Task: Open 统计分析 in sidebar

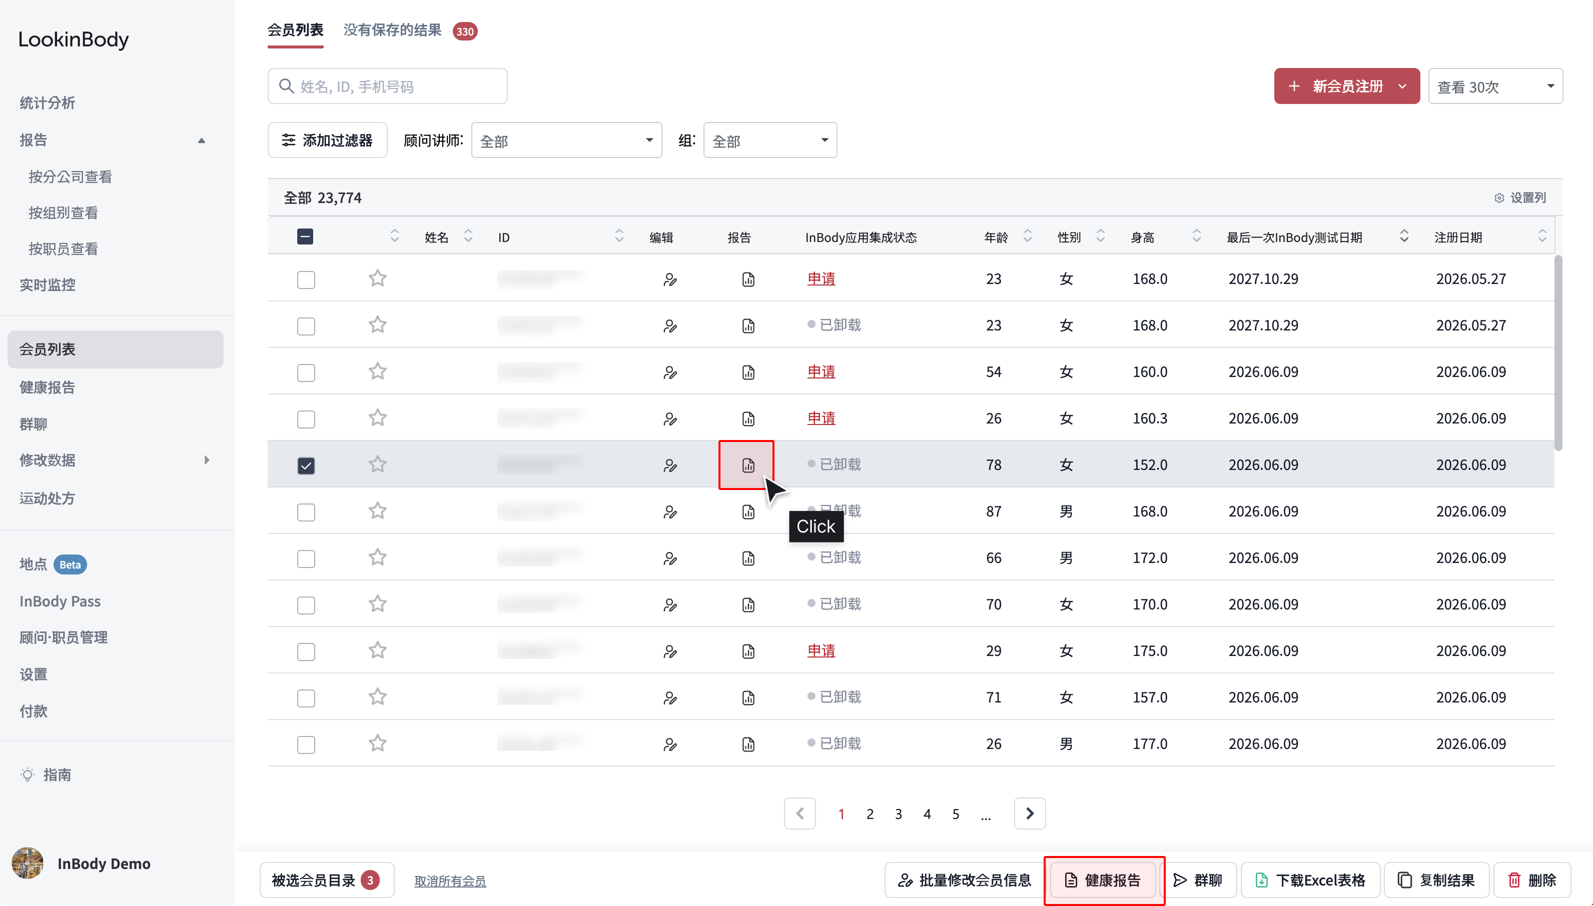Action: 48,102
